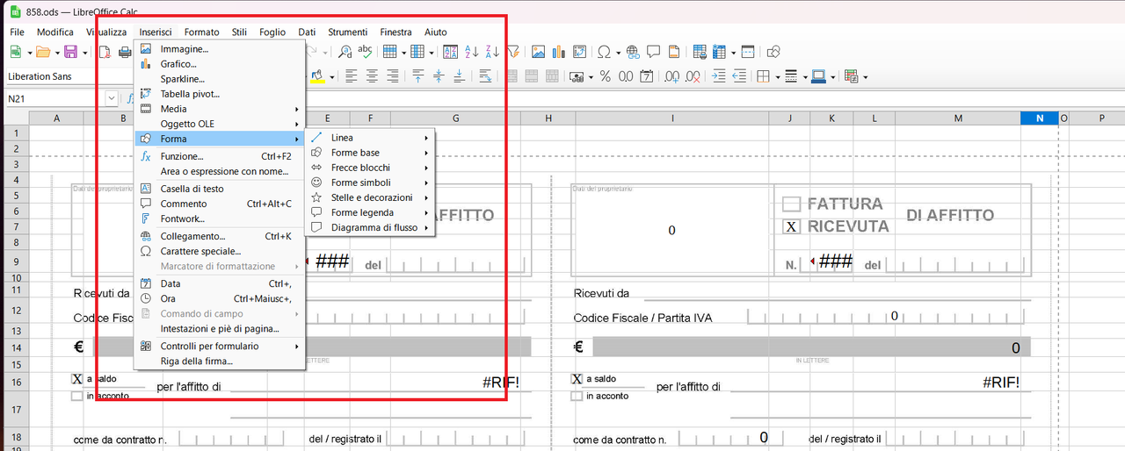The height and width of the screenshot is (451, 1125).
Task: Open the border style dropdown arrow
Action: coord(804,76)
